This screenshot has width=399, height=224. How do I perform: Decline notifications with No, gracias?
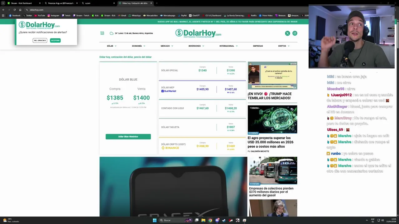tap(40, 40)
